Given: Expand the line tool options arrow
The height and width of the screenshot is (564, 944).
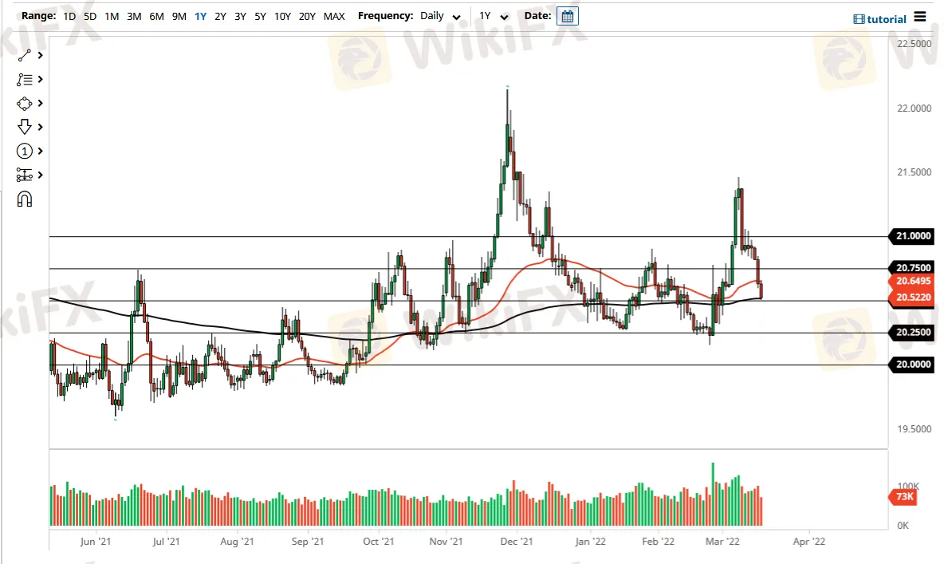Looking at the screenshot, I should click(40, 55).
